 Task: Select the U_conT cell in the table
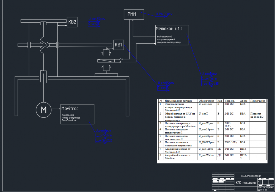(x=203, y=114)
